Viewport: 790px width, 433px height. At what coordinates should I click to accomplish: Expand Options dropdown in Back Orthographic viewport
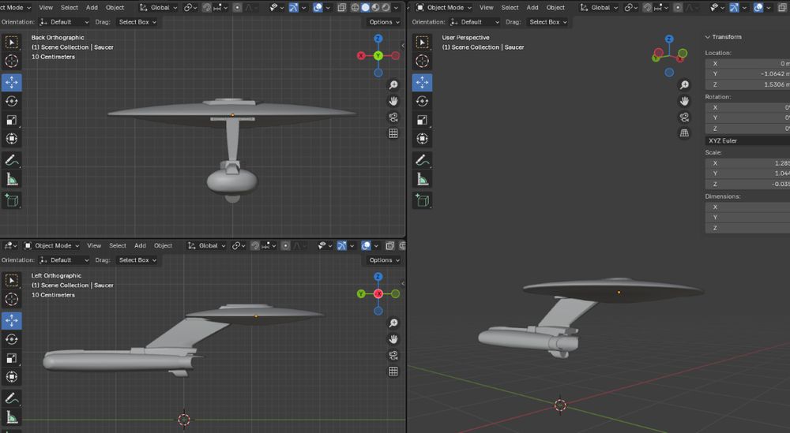tap(384, 22)
